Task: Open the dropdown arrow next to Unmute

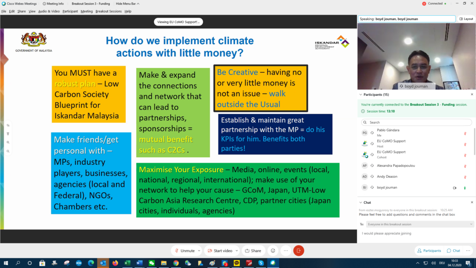Action: [199, 250]
